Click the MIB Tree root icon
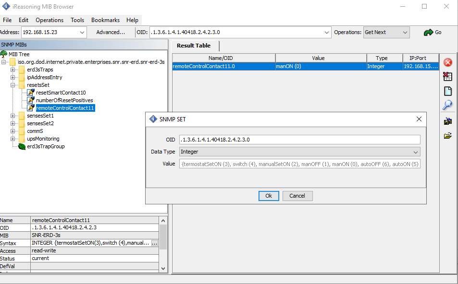 tap(4, 54)
